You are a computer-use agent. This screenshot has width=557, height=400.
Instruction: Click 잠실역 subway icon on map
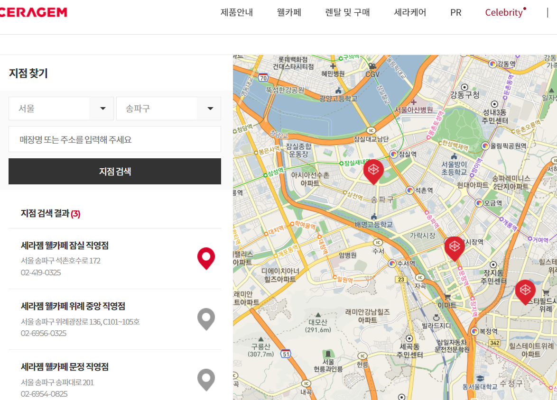[x=393, y=155]
